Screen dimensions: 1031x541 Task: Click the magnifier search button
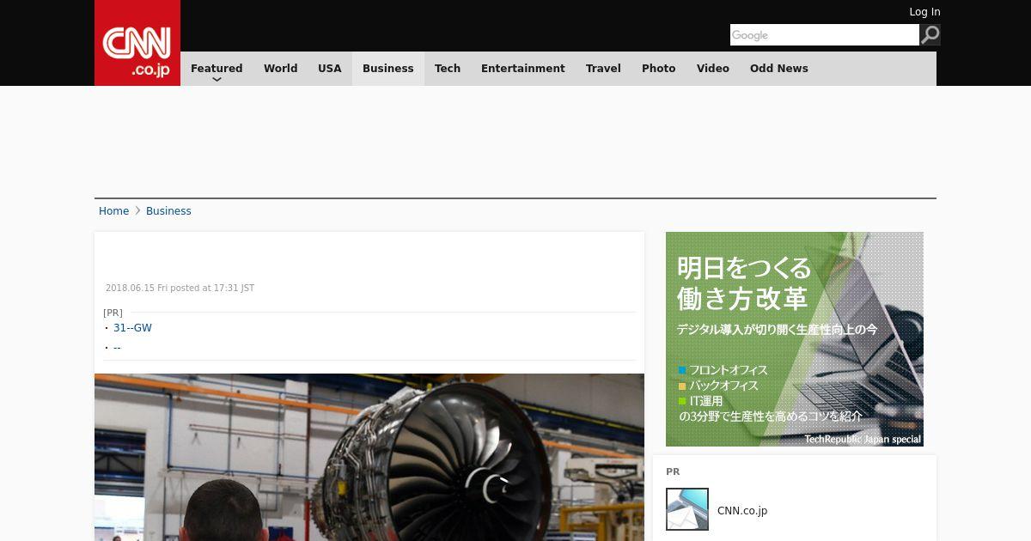[930, 34]
